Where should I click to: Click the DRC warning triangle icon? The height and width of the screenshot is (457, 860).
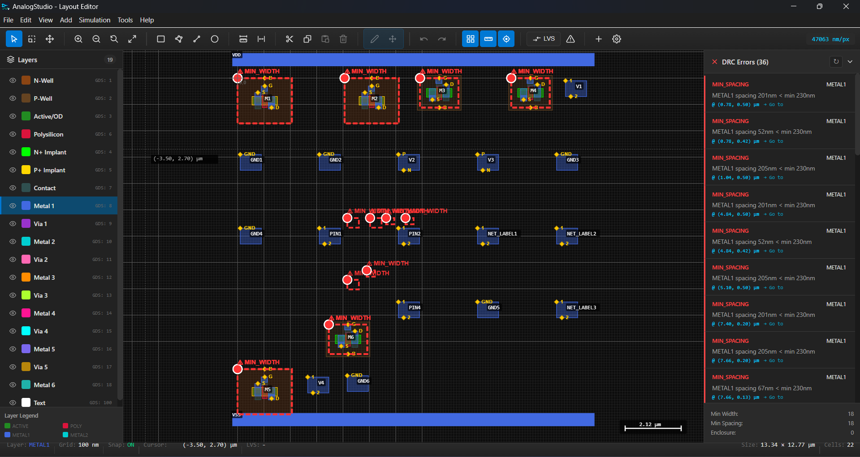[570, 39]
